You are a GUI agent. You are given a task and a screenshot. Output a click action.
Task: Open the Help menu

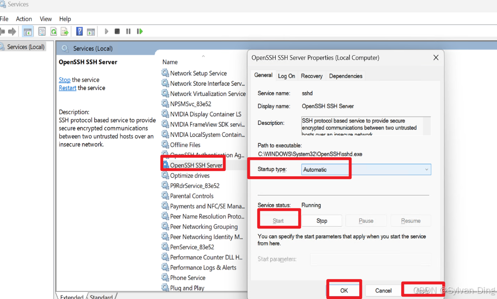click(65, 19)
